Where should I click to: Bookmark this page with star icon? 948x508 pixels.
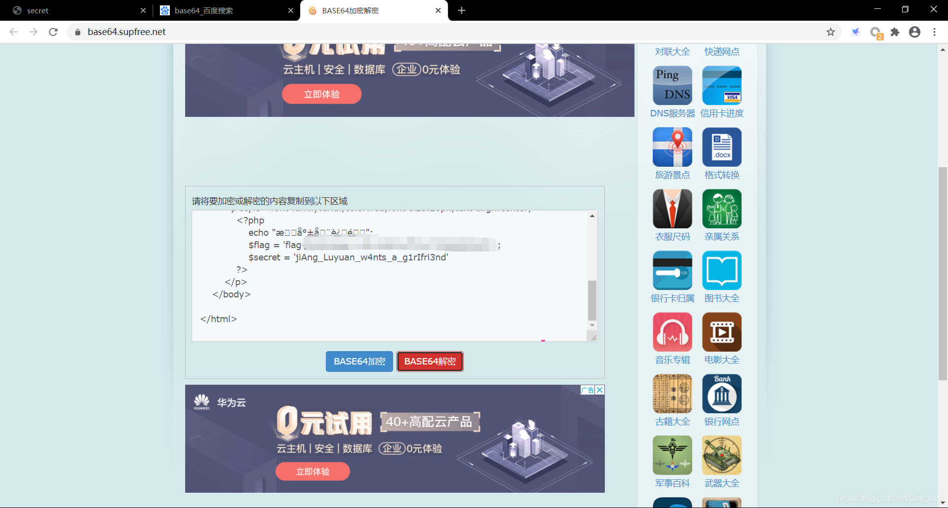(830, 32)
